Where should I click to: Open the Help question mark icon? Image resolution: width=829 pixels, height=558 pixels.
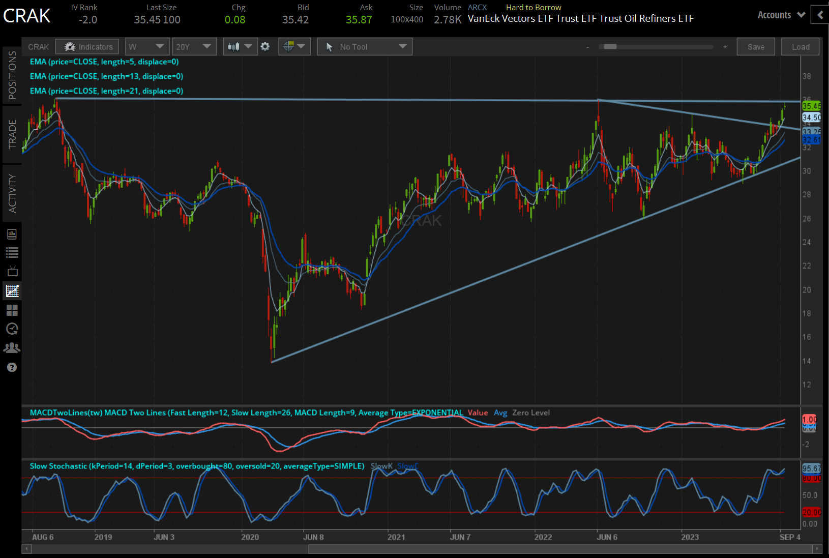coord(12,367)
